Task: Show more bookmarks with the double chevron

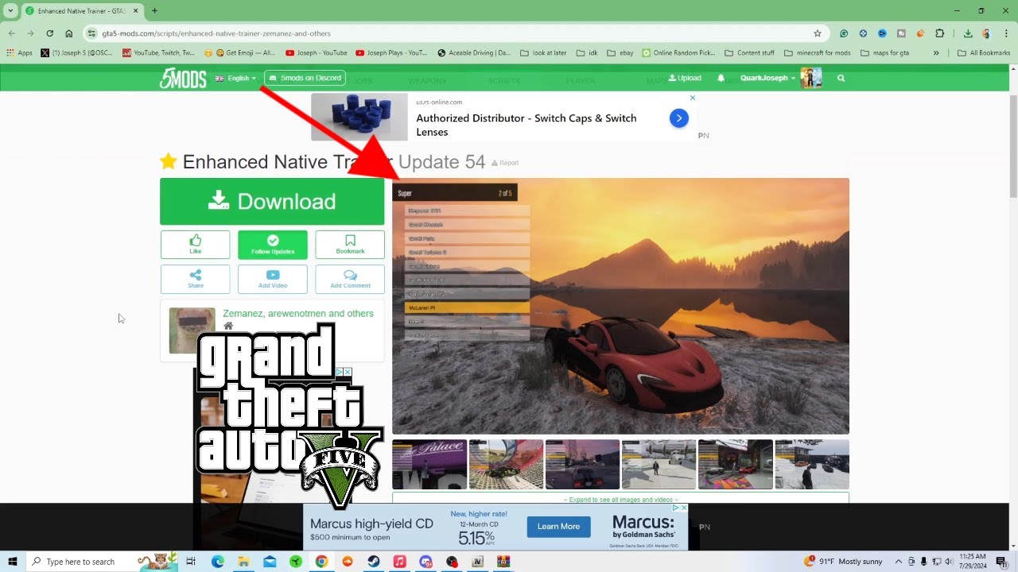Action: coord(936,53)
